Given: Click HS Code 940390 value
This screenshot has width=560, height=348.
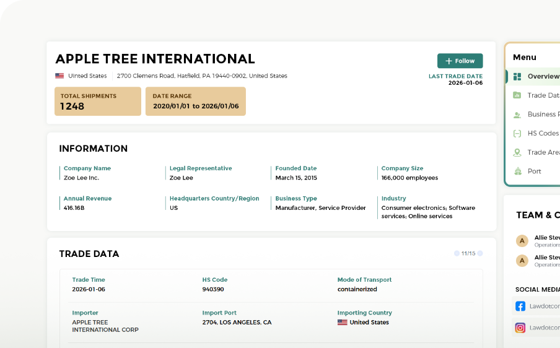Looking at the screenshot, I should pyautogui.click(x=213, y=289).
